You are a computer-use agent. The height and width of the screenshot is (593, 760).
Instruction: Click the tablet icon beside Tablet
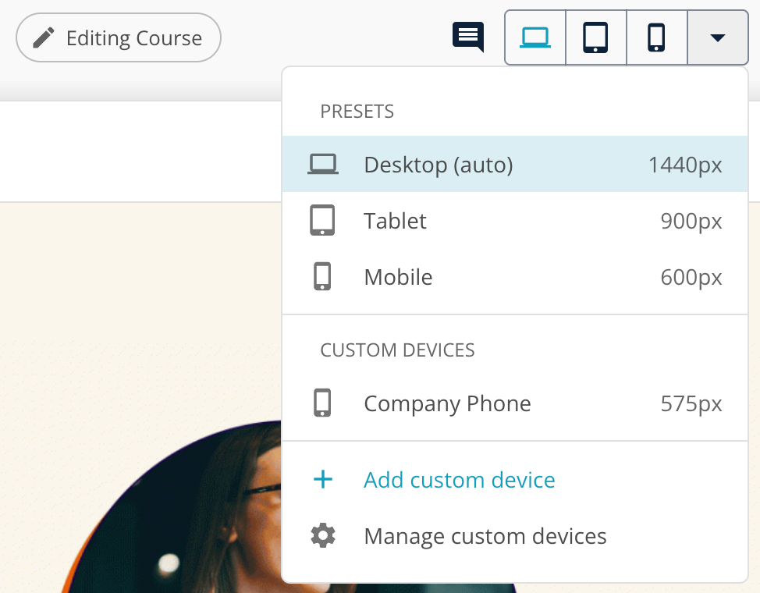pos(322,220)
